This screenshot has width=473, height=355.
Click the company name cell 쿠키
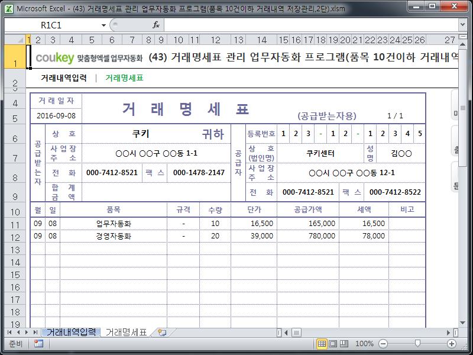141,134
